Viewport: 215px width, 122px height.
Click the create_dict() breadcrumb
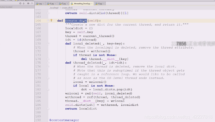point(67,8)
